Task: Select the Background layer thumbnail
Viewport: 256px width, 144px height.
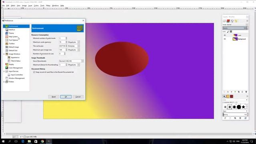Action: (x=235, y=39)
